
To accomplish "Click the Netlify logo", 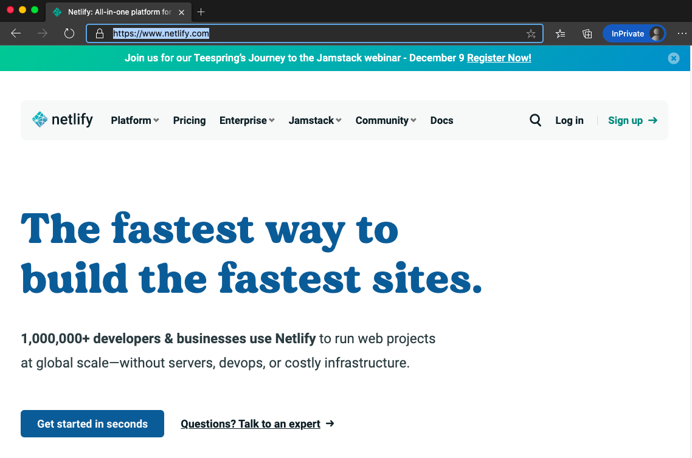I will tap(63, 120).
